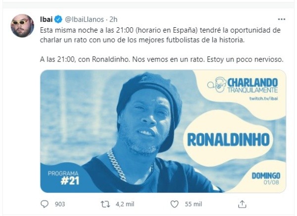
Task: Click the 903 replies count
Action: tap(61, 204)
